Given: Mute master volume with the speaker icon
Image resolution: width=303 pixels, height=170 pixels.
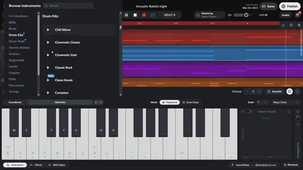Looking at the screenshot, I should click(229, 15).
